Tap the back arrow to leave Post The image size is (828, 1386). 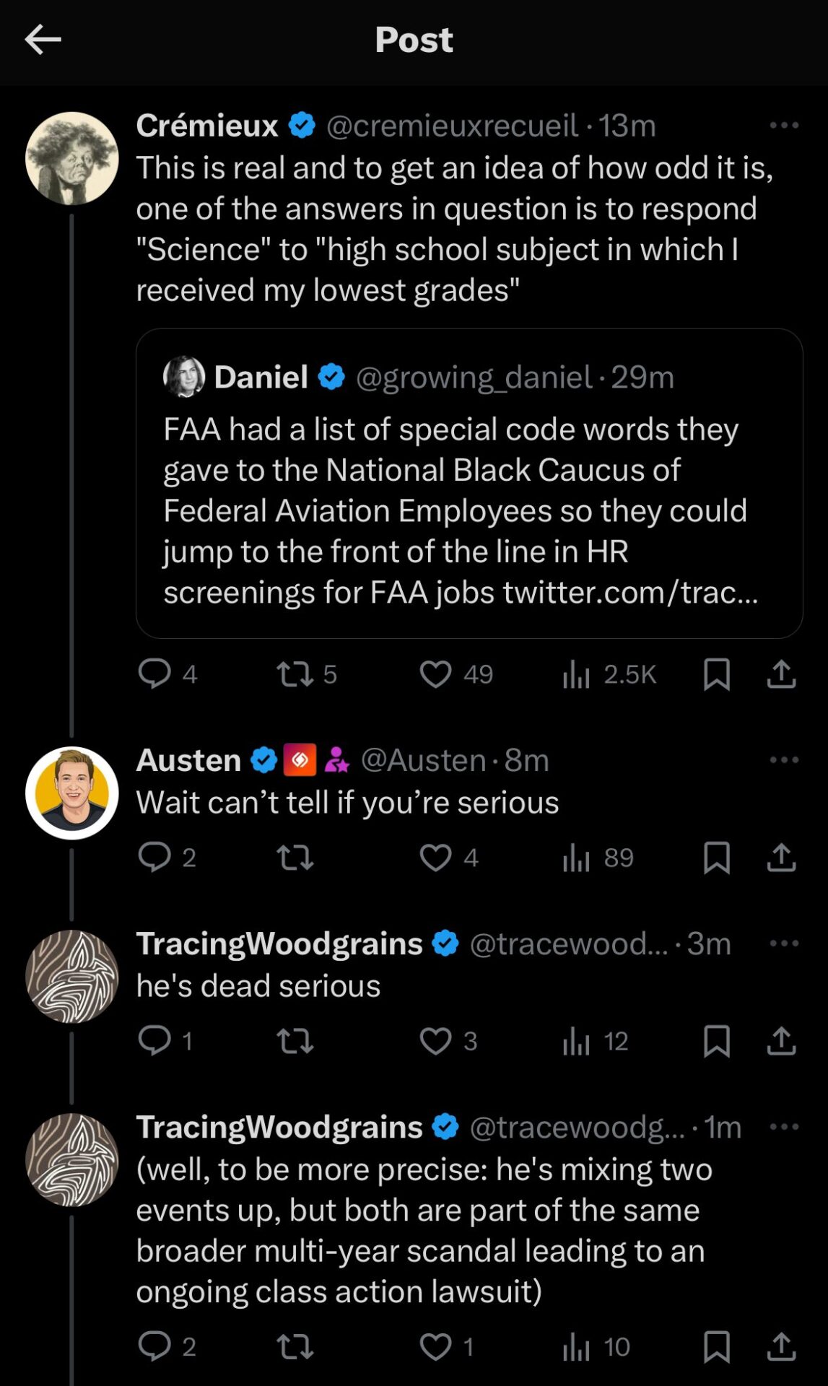click(x=43, y=40)
